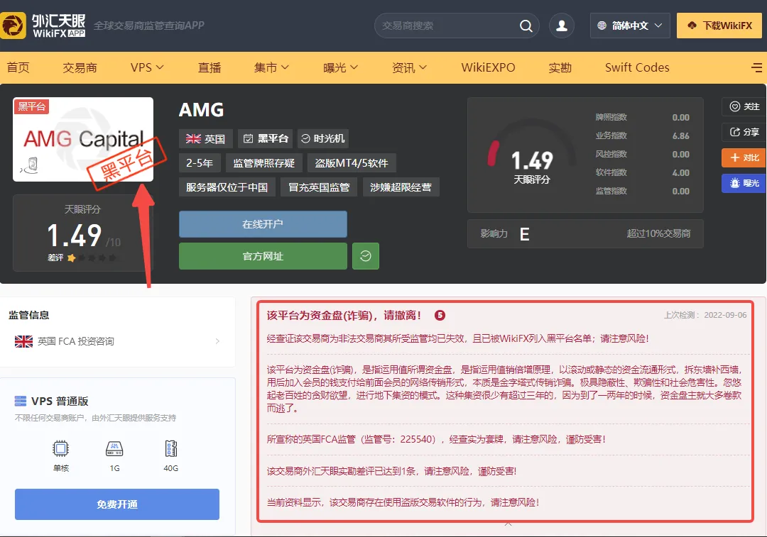Open WikiEXPO menu item
The height and width of the screenshot is (537, 767).
click(x=488, y=67)
